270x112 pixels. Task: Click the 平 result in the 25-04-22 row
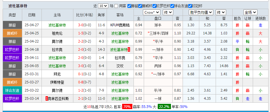click(238, 42)
